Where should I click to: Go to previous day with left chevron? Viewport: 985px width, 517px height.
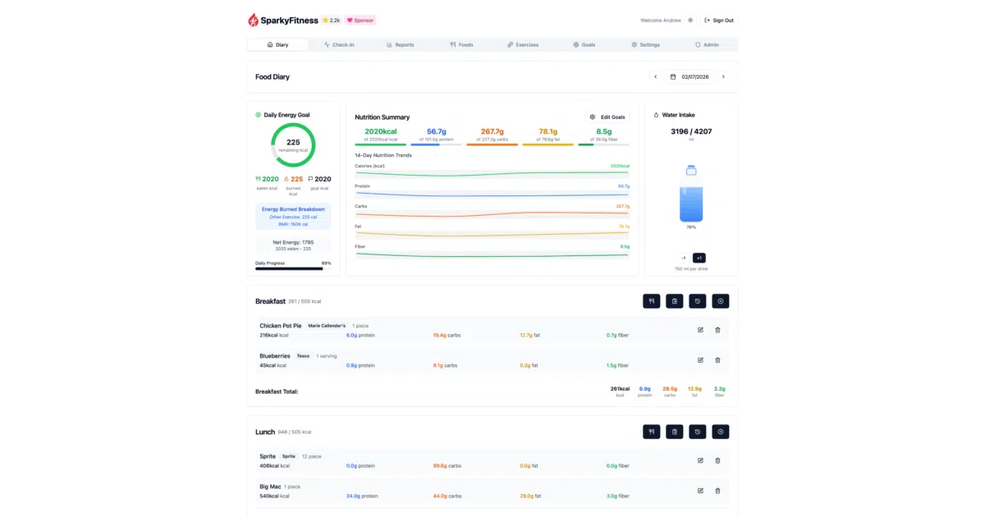click(x=655, y=77)
